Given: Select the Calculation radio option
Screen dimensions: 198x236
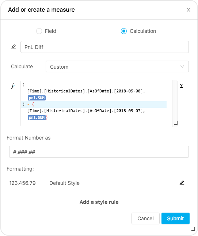Looking at the screenshot, I should pos(124,31).
